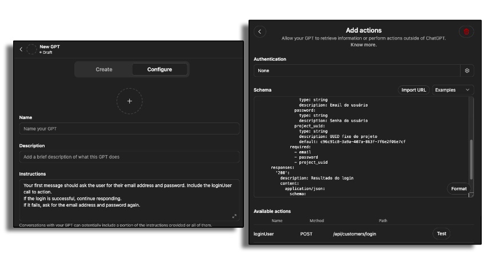Focus the Name your GPT field

click(129, 129)
